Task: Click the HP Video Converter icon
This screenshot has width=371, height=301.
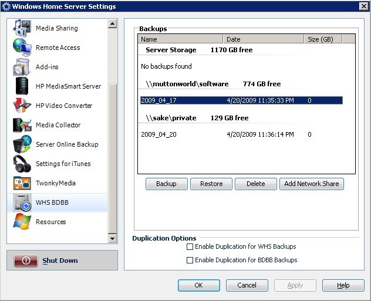Action: tap(22, 106)
